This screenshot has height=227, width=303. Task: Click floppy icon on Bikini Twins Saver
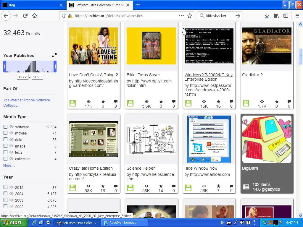pos(130,103)
